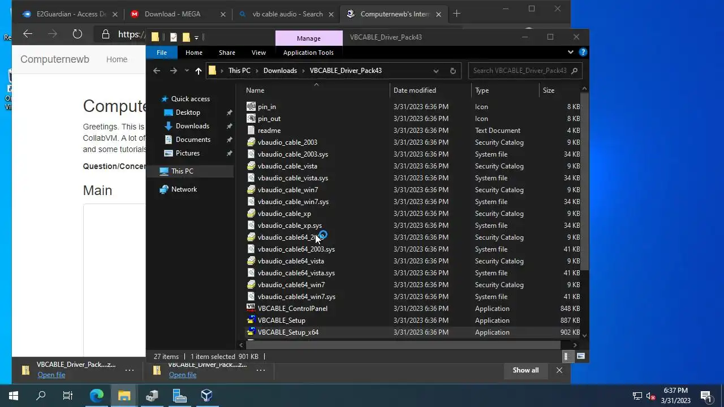Close the vb cable audio search tab
This screenshot has height=407, width=724.
[331, 14]
